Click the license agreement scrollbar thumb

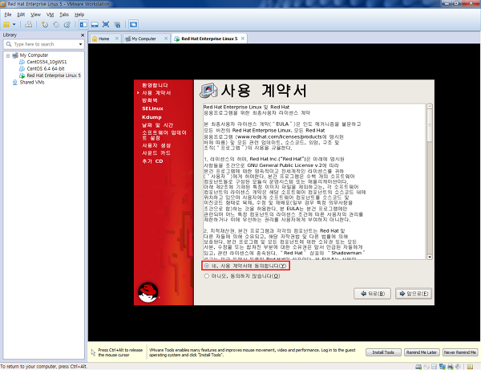point(430,125)
